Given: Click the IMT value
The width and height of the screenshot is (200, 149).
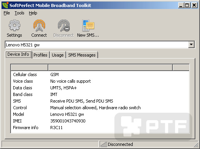Looking at the screenshot, I should coord(54,94).
